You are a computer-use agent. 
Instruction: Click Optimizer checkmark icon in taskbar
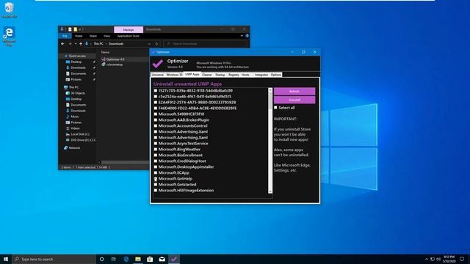coord(174,259)
